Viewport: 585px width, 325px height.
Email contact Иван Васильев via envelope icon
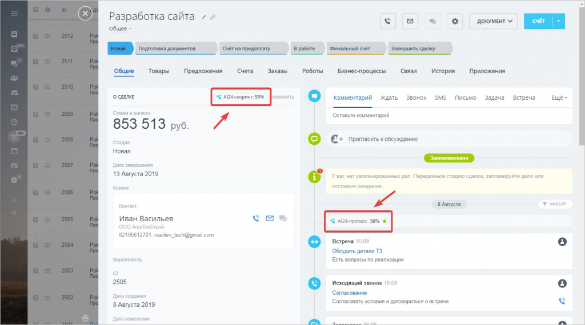point(269,218)
